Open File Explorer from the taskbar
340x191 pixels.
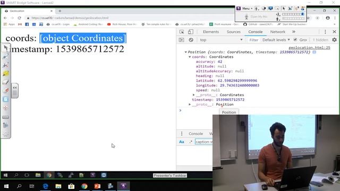[58, 186]
